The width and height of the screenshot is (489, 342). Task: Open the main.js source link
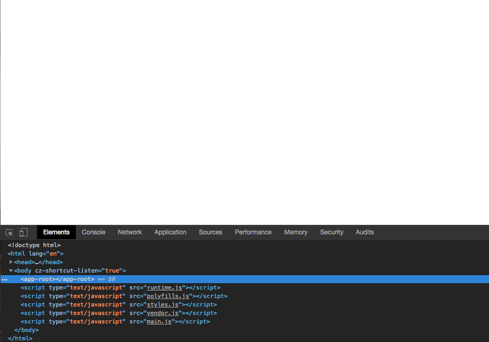coord(159,321)
